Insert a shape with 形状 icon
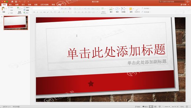The width and height of the screenshot is (191, 108). 117,9
